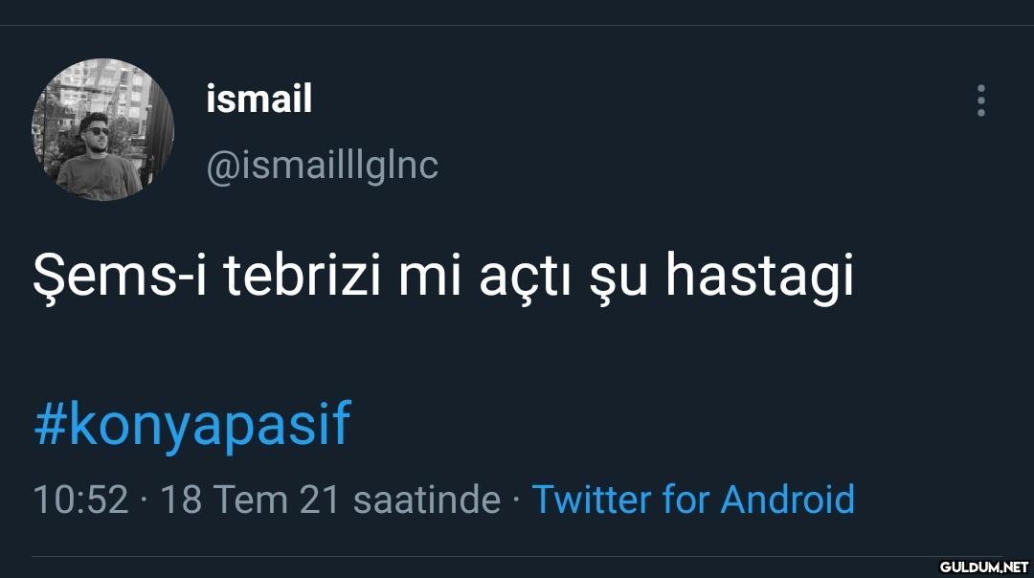Open the profile via display name ismail
This screenshot has height=578, width=1034.
click(x=258, y=99)
